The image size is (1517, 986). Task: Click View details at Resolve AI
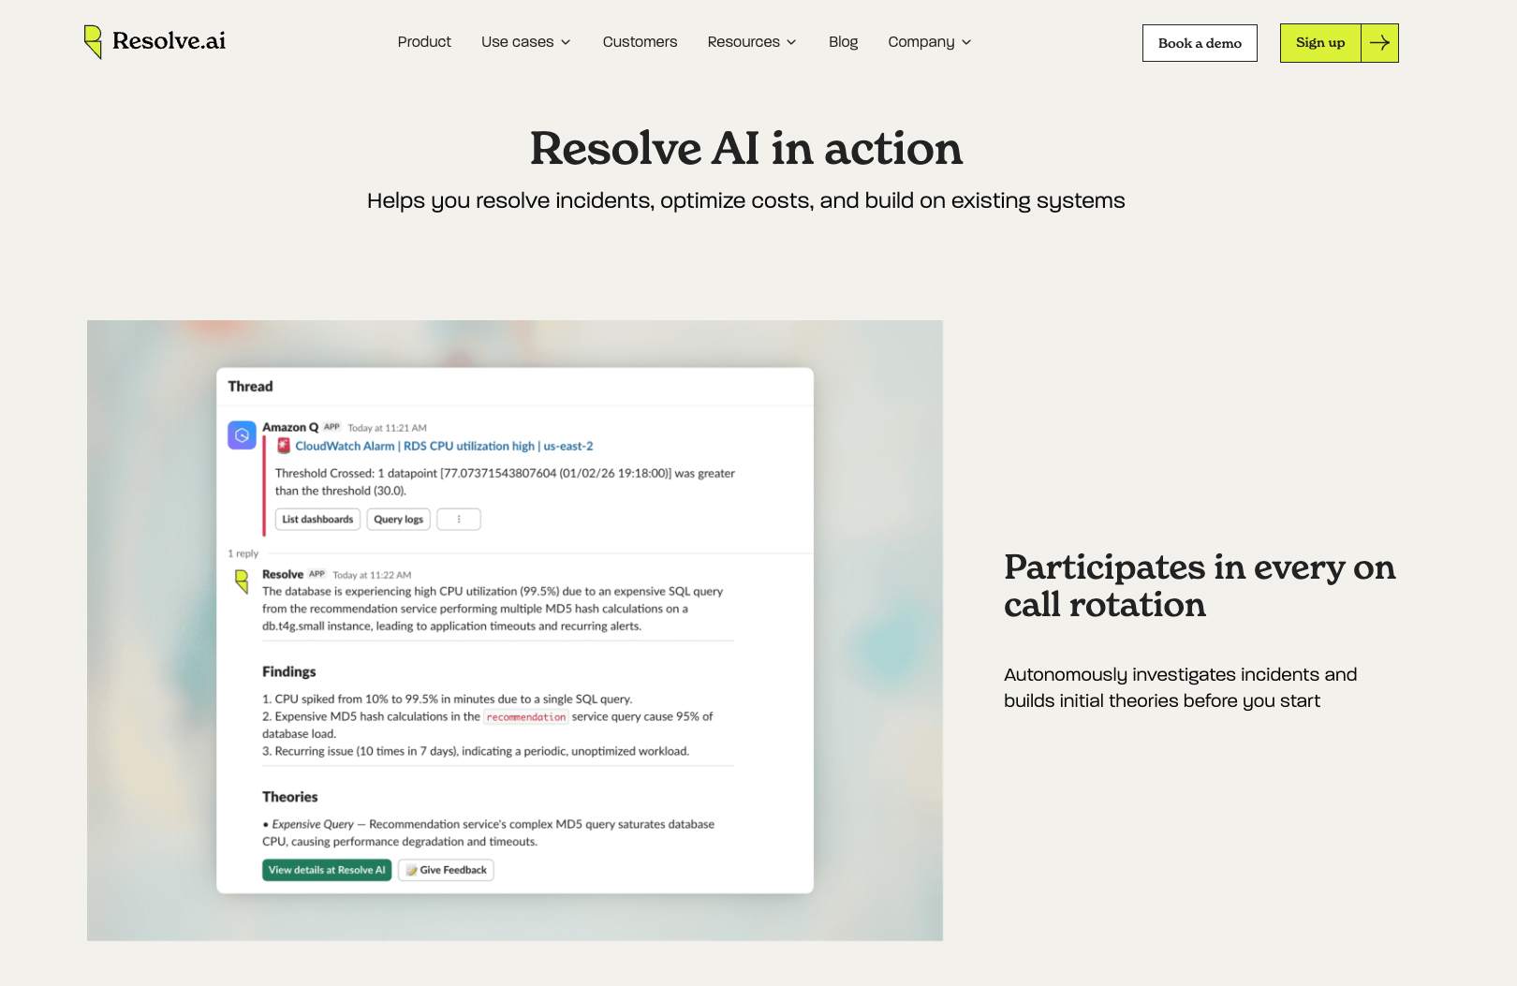click(x=327, y=871)
